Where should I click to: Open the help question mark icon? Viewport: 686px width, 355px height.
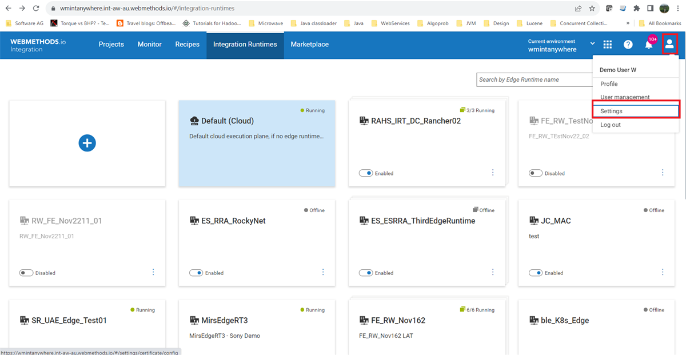[628, 45]
